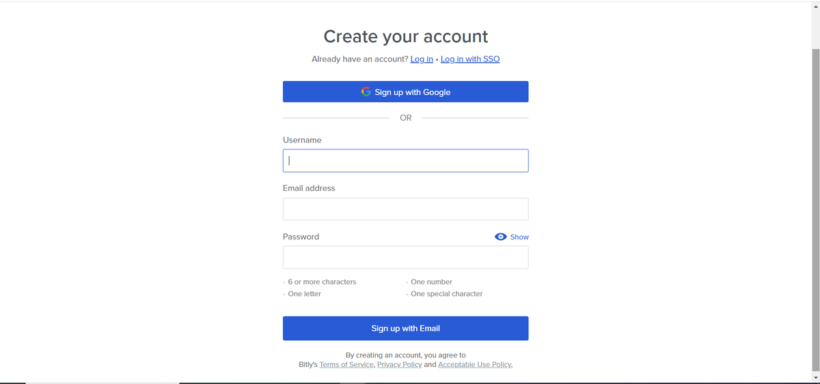Open the Terms of Service link

[346, 365]
